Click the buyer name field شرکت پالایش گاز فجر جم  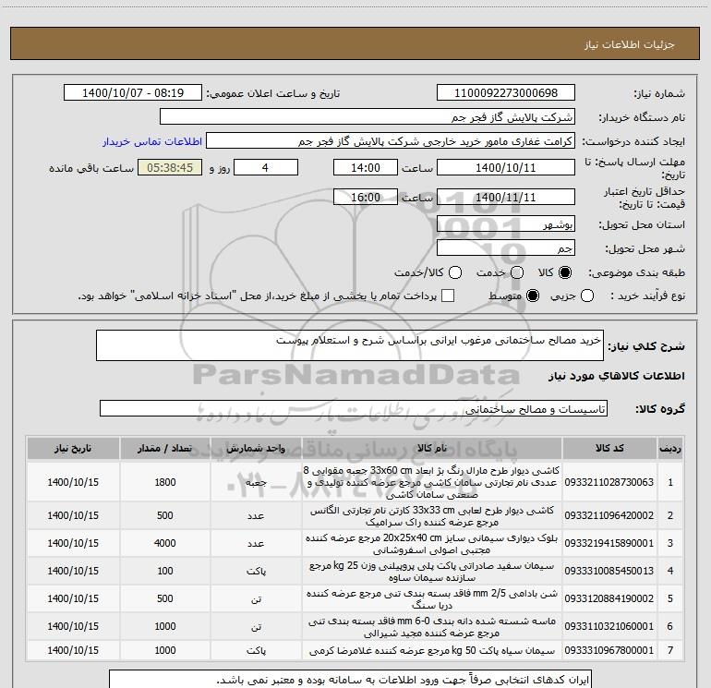(368, 117)
